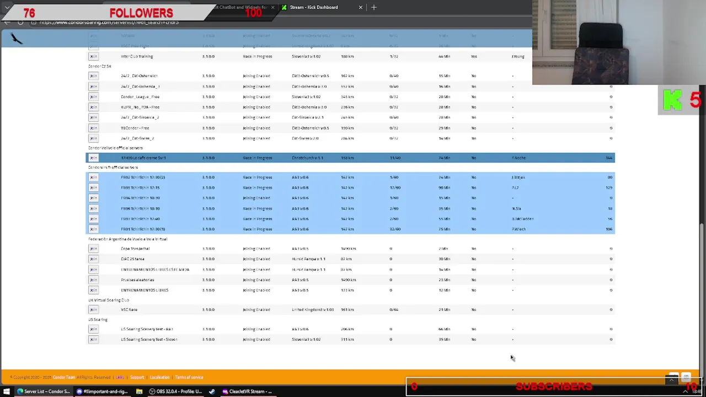Screen dimensions: 706x397
Task: Select 'United Kingdom3 v:1.03' scenery cell
Action: pyautogui.click(x=313, y=309)
